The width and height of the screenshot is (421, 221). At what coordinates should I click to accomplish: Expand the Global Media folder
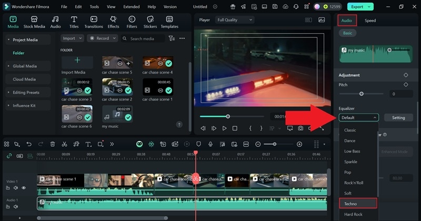point(25,66)
